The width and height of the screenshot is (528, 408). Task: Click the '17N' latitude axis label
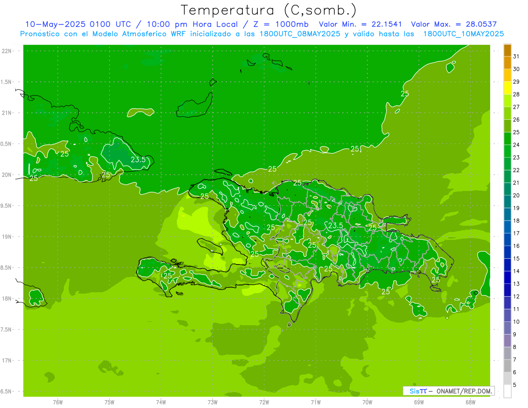7,360
